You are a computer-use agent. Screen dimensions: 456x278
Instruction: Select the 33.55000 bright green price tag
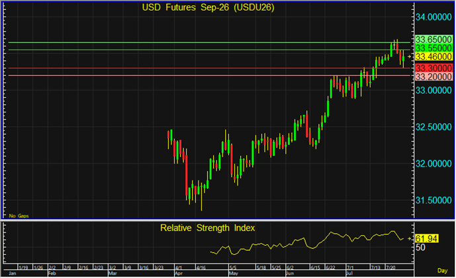[x=433, y=48]
